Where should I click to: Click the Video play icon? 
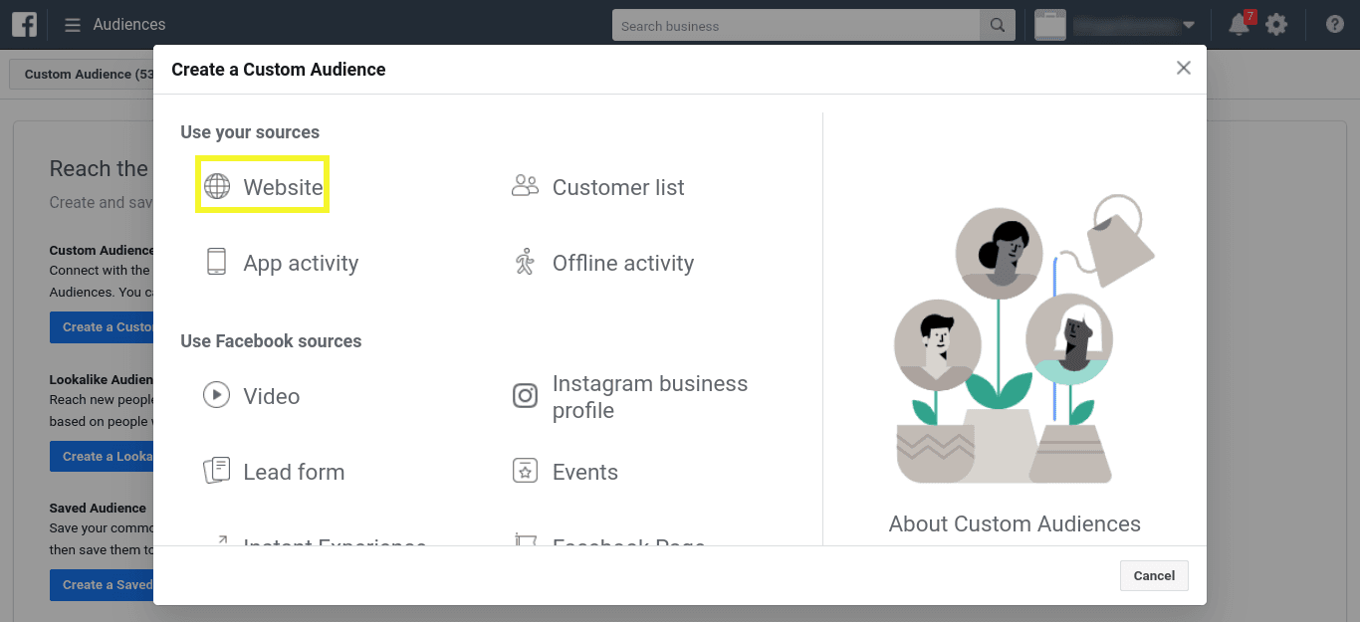click(x=216, y=395)
